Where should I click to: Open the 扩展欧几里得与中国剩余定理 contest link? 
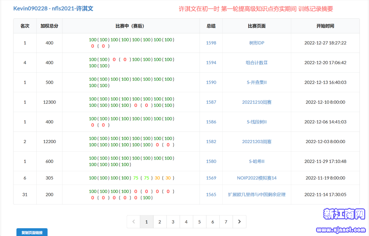[x=257, y=195]
